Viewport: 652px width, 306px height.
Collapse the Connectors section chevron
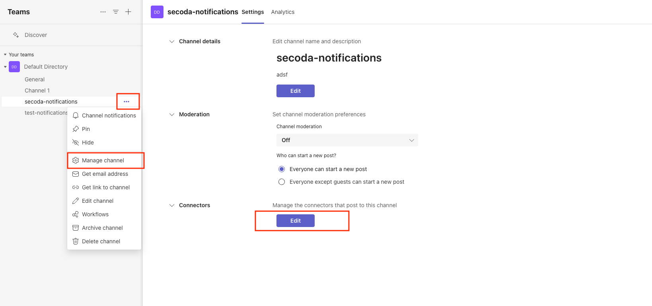point(172,205)
